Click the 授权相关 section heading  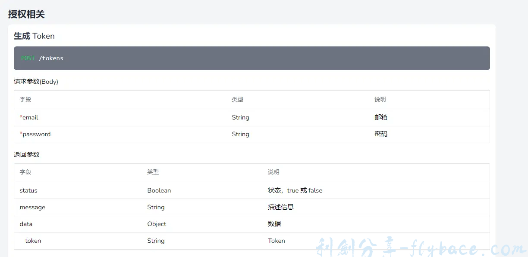coord(26,14)
